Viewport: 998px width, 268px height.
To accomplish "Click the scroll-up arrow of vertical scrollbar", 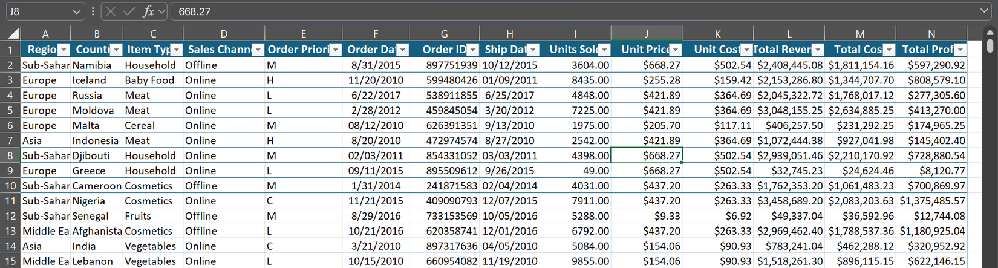I will point(990,33).
